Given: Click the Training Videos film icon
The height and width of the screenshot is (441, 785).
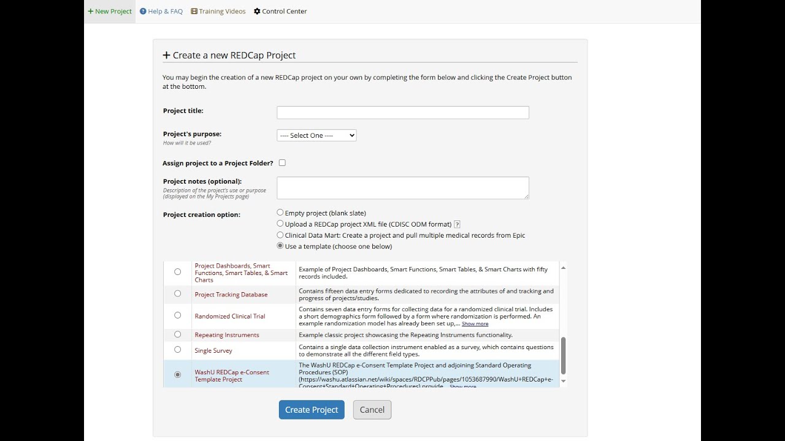Looking at the screenshot, I should [x=194, y=11].
